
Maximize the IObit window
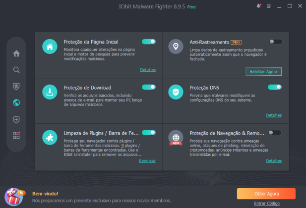coord(290,6)
